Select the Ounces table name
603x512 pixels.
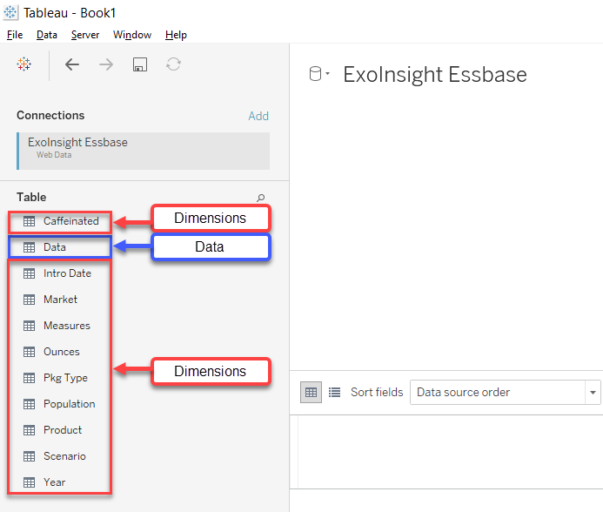pos(62,352)
